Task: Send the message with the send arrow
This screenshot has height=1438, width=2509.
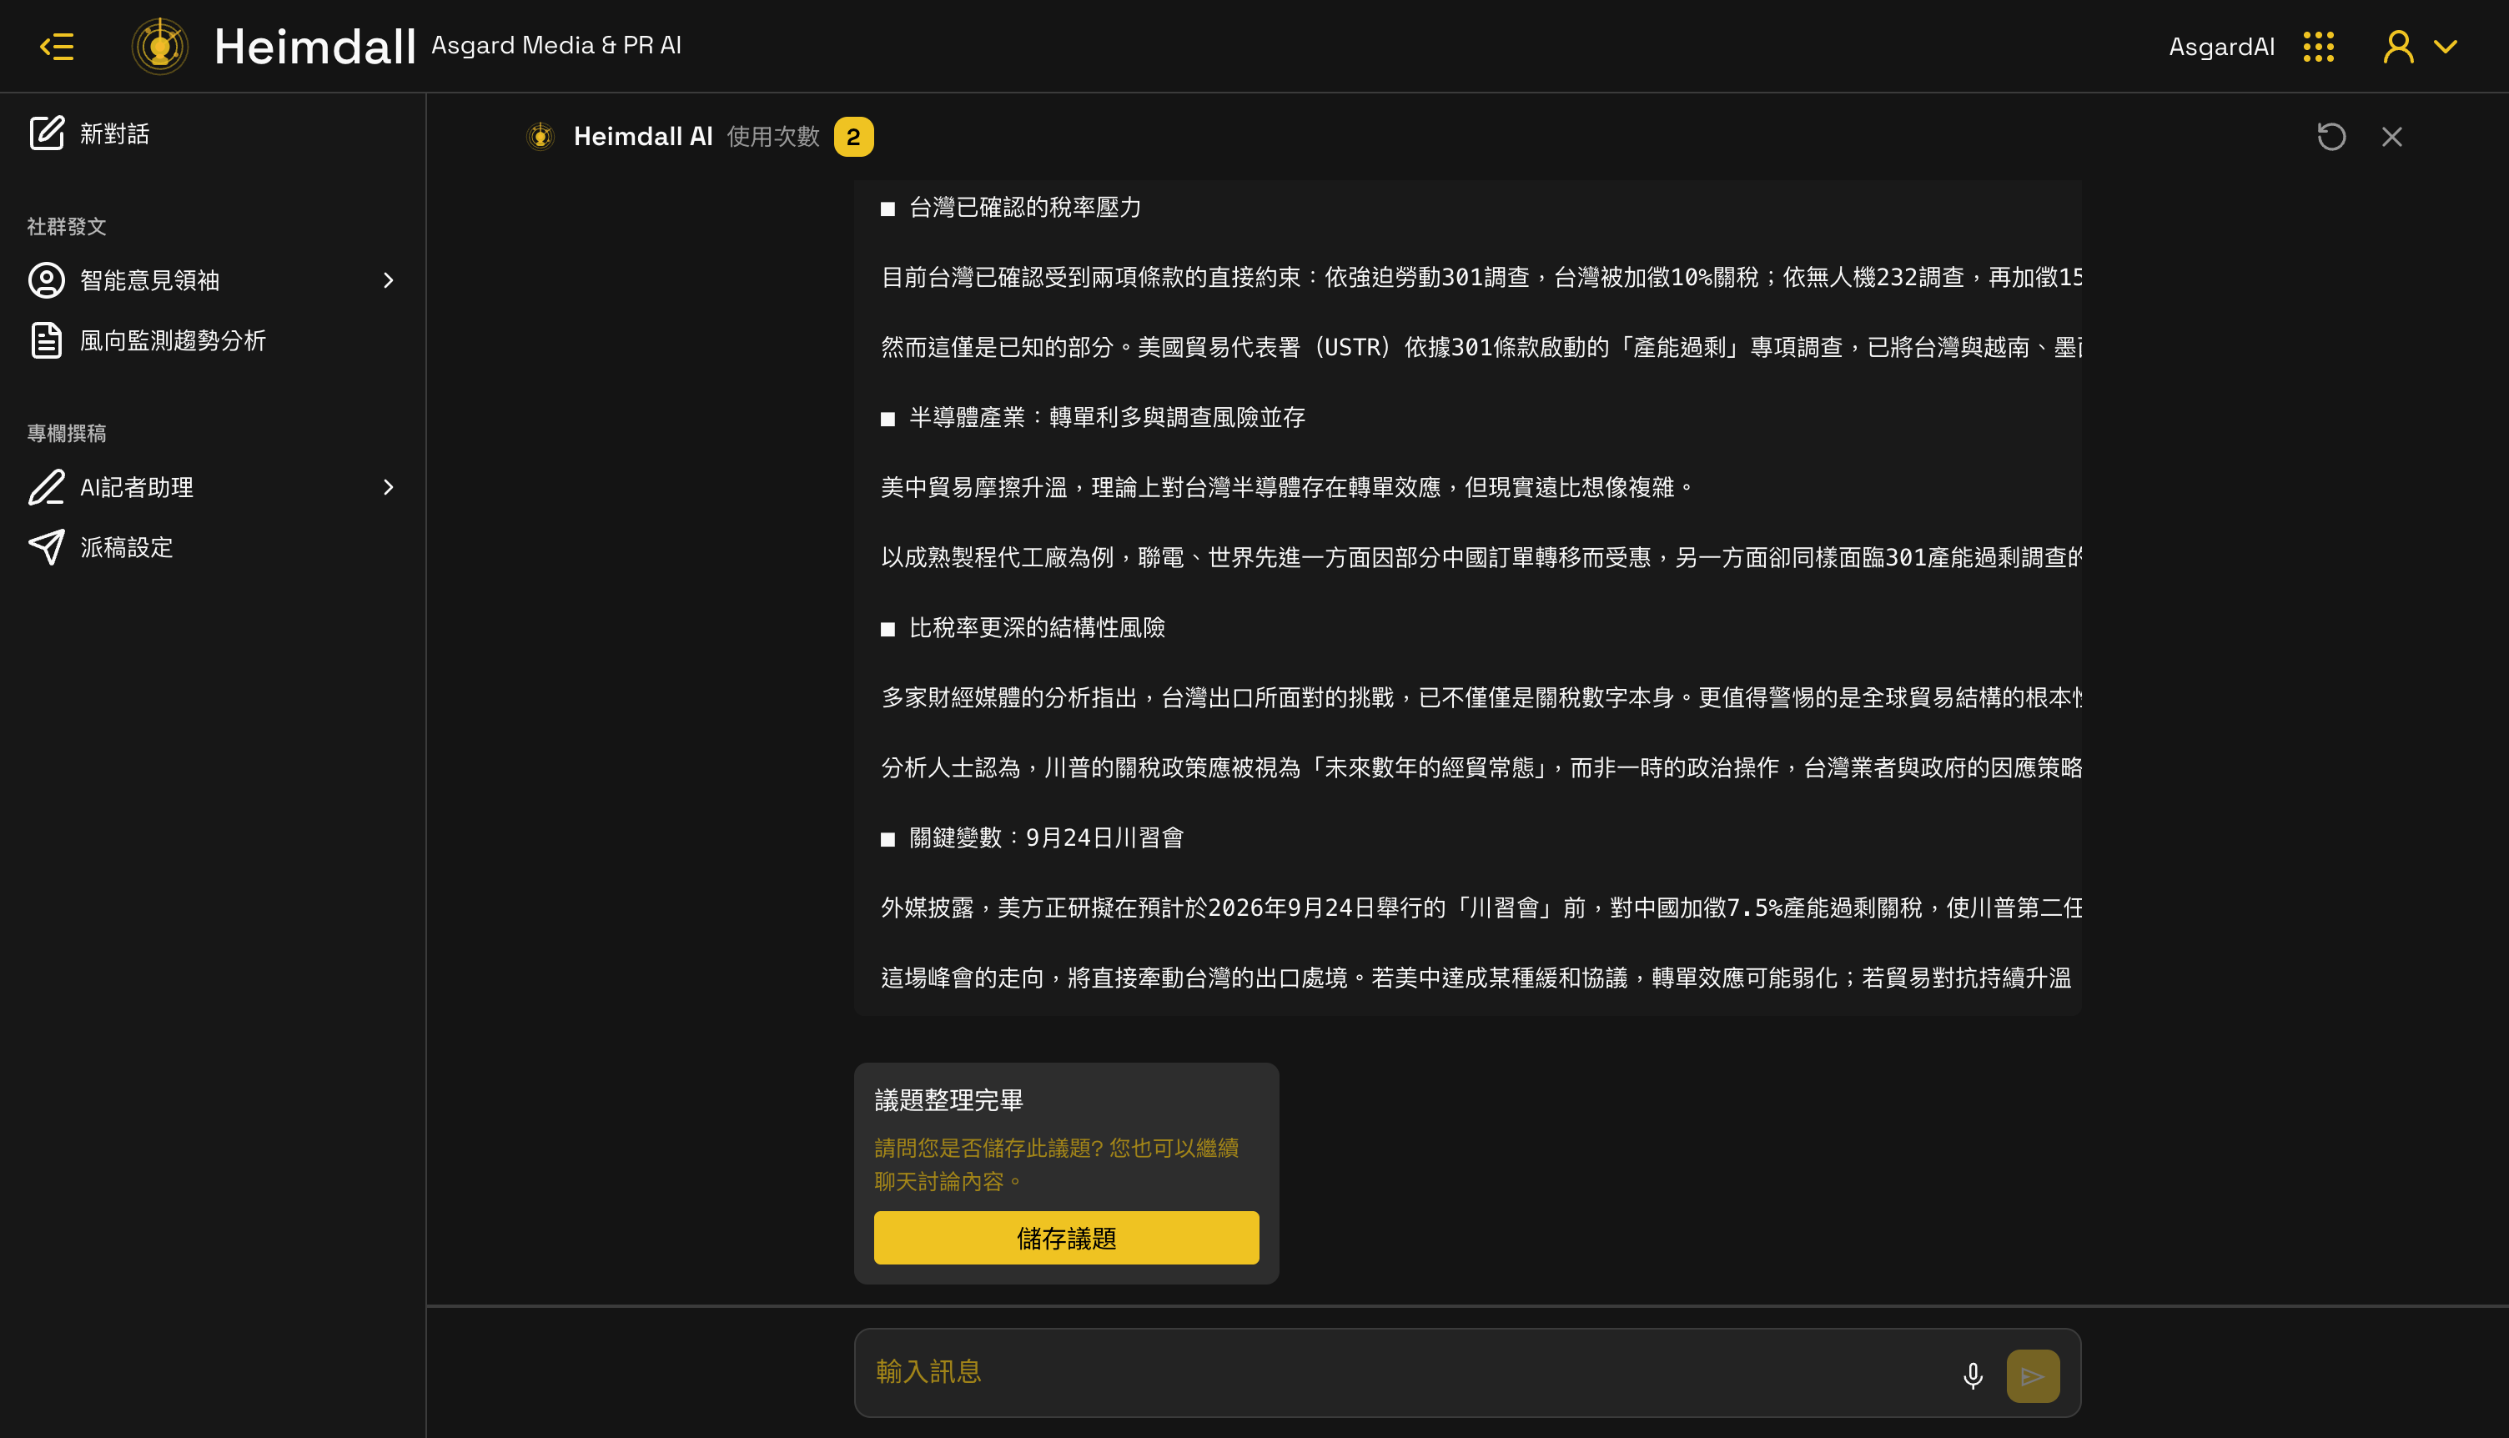Action: 2033,1375
